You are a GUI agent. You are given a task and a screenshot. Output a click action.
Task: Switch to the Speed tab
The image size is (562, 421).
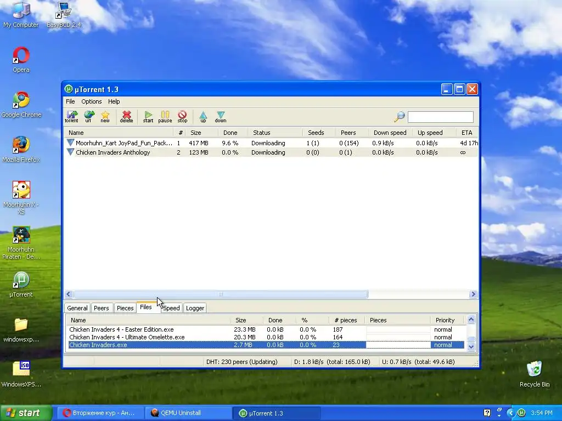(x=171, y=308)
